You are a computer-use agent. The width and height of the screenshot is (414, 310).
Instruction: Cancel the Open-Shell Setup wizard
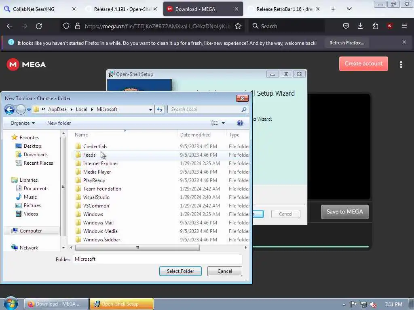[286, 214]
